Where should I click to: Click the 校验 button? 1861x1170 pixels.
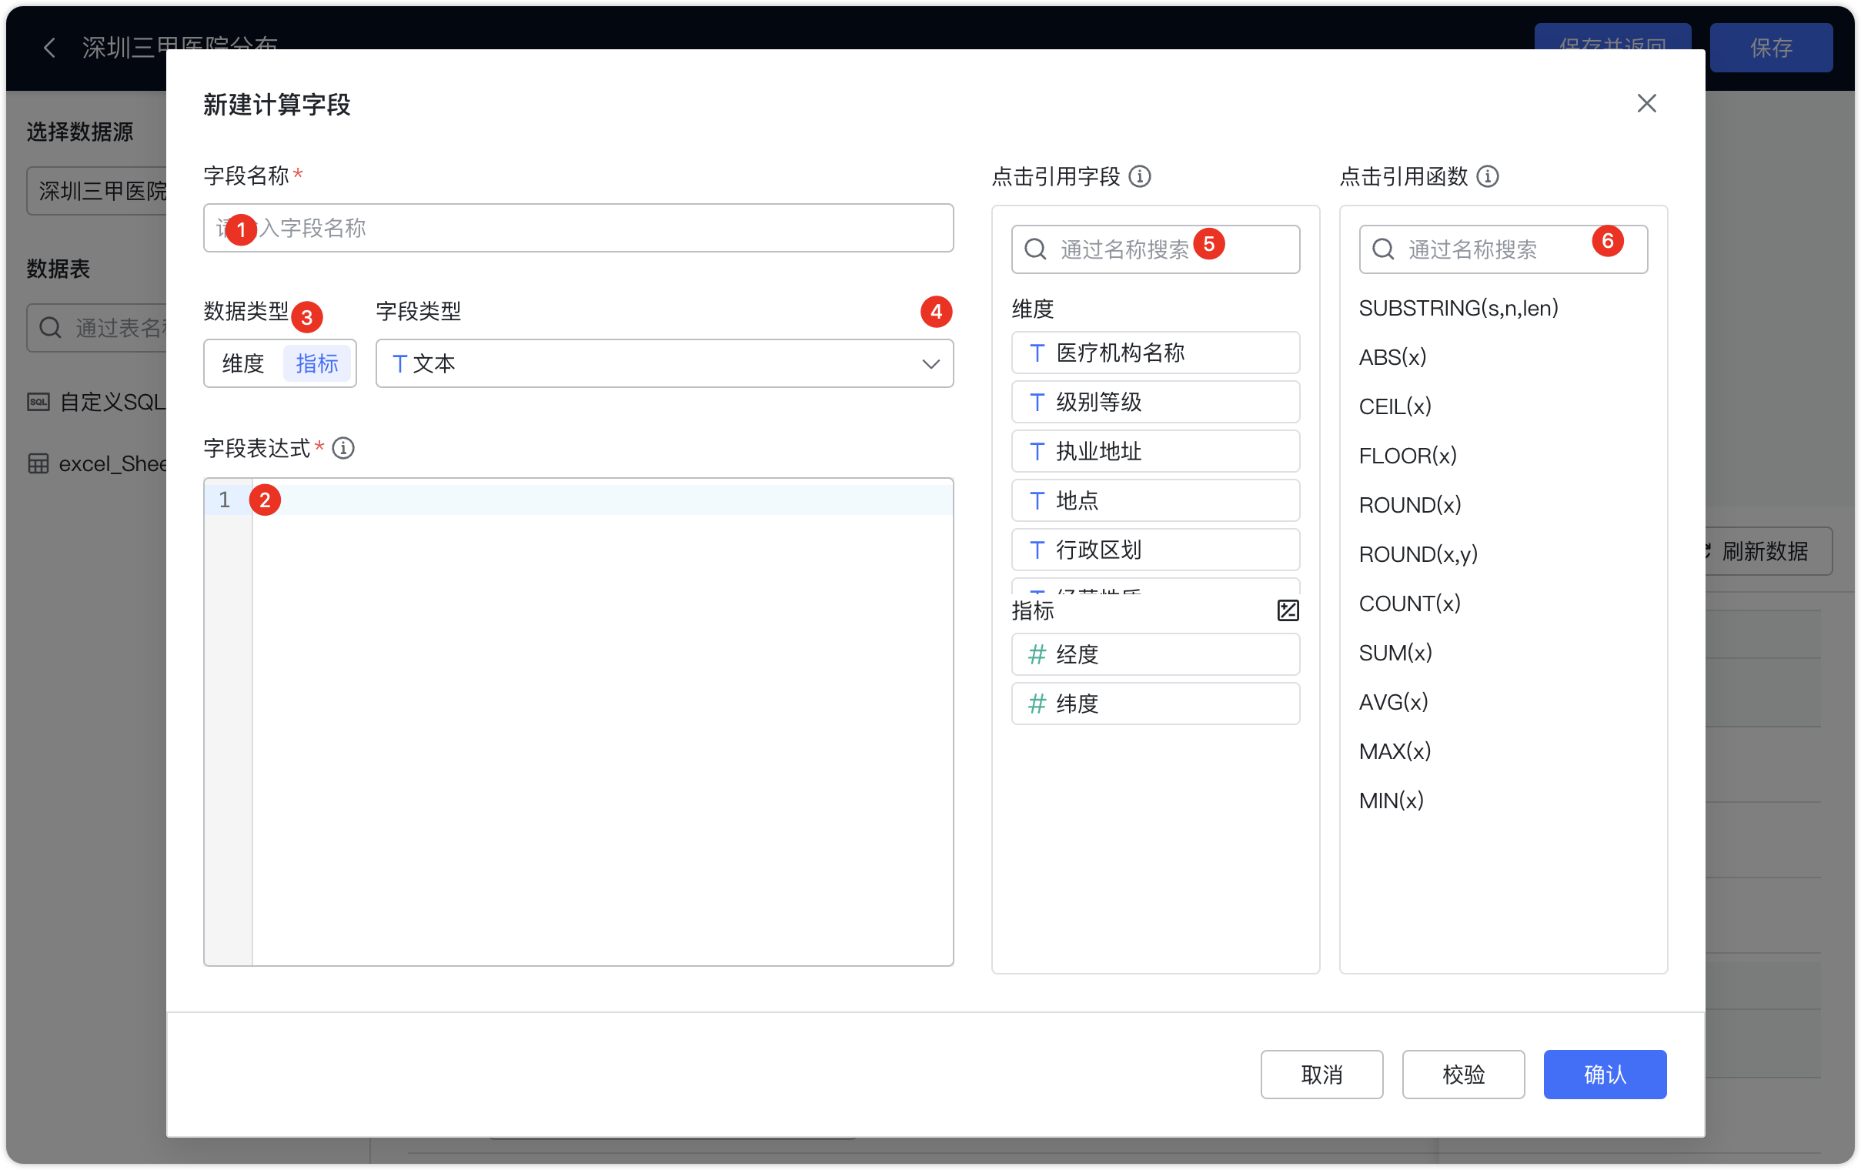tap(1464, 1075)
